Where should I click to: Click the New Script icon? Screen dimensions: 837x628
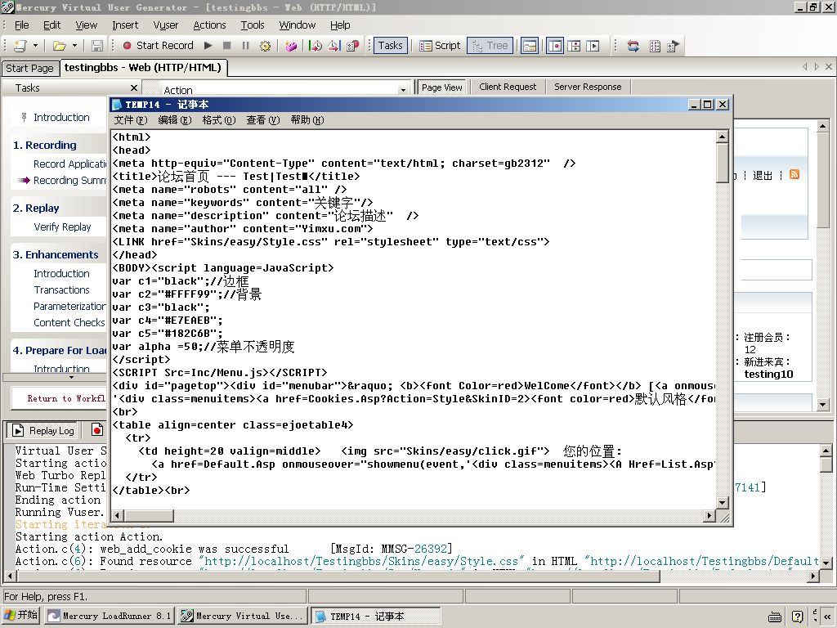coord(20,46)
